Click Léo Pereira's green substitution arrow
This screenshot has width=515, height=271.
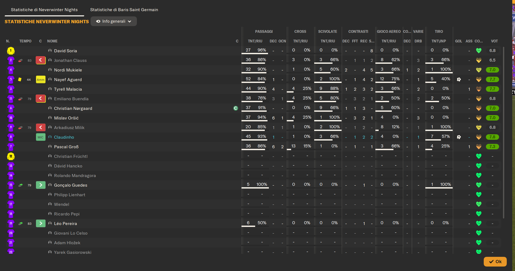pos(41,223)
